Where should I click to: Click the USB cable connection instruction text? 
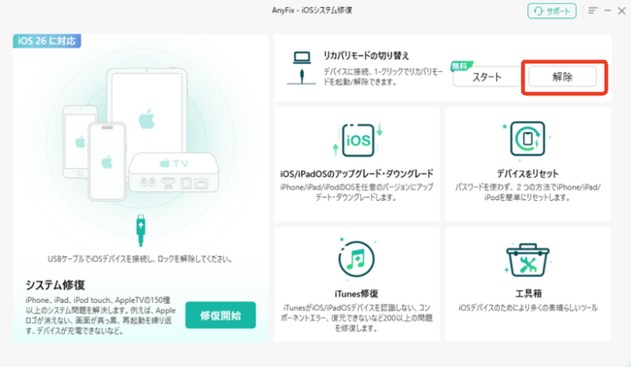(x=140, y=259)
